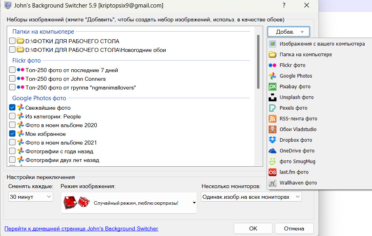Click the folder icon beside Папка на компьютере
The height and width of the screenshot is (236, 372).
[272, 55]
